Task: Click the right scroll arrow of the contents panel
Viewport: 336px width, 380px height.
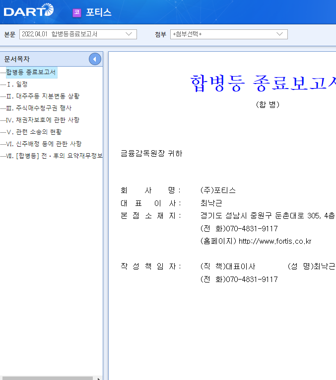Action: click(x=98, y=379)
